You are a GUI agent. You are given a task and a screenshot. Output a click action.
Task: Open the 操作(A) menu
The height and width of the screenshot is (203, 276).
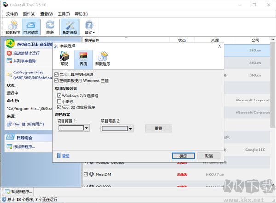[x=29, y=14]
